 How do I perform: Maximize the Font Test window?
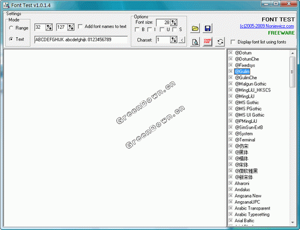(276, 4)
